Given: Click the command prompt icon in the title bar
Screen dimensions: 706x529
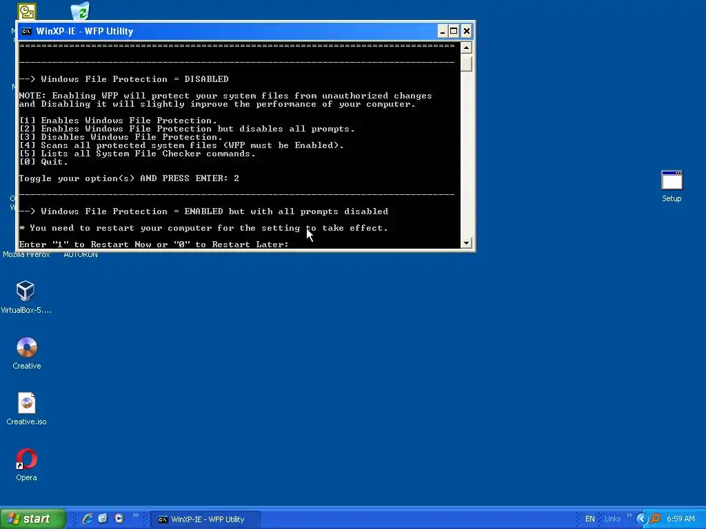Looking at the screenshot, I should point(27,31).
